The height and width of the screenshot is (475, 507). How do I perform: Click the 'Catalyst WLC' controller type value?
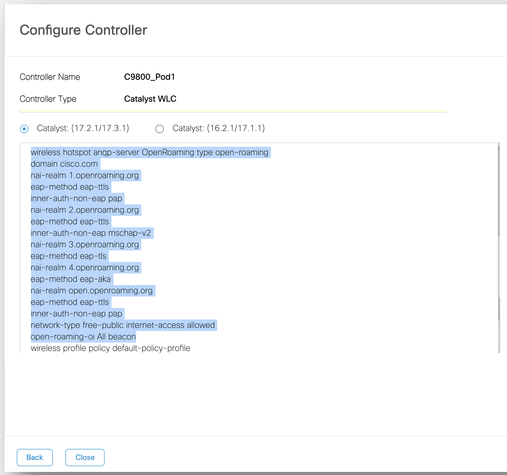[150, 99]
